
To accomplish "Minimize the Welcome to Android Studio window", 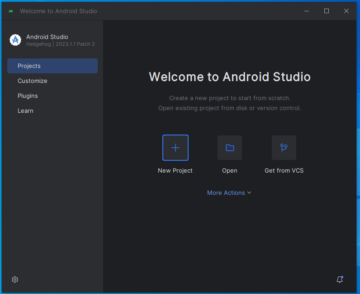I will 307,11.
